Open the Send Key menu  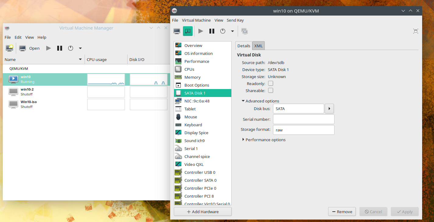[x=235, y=20]
